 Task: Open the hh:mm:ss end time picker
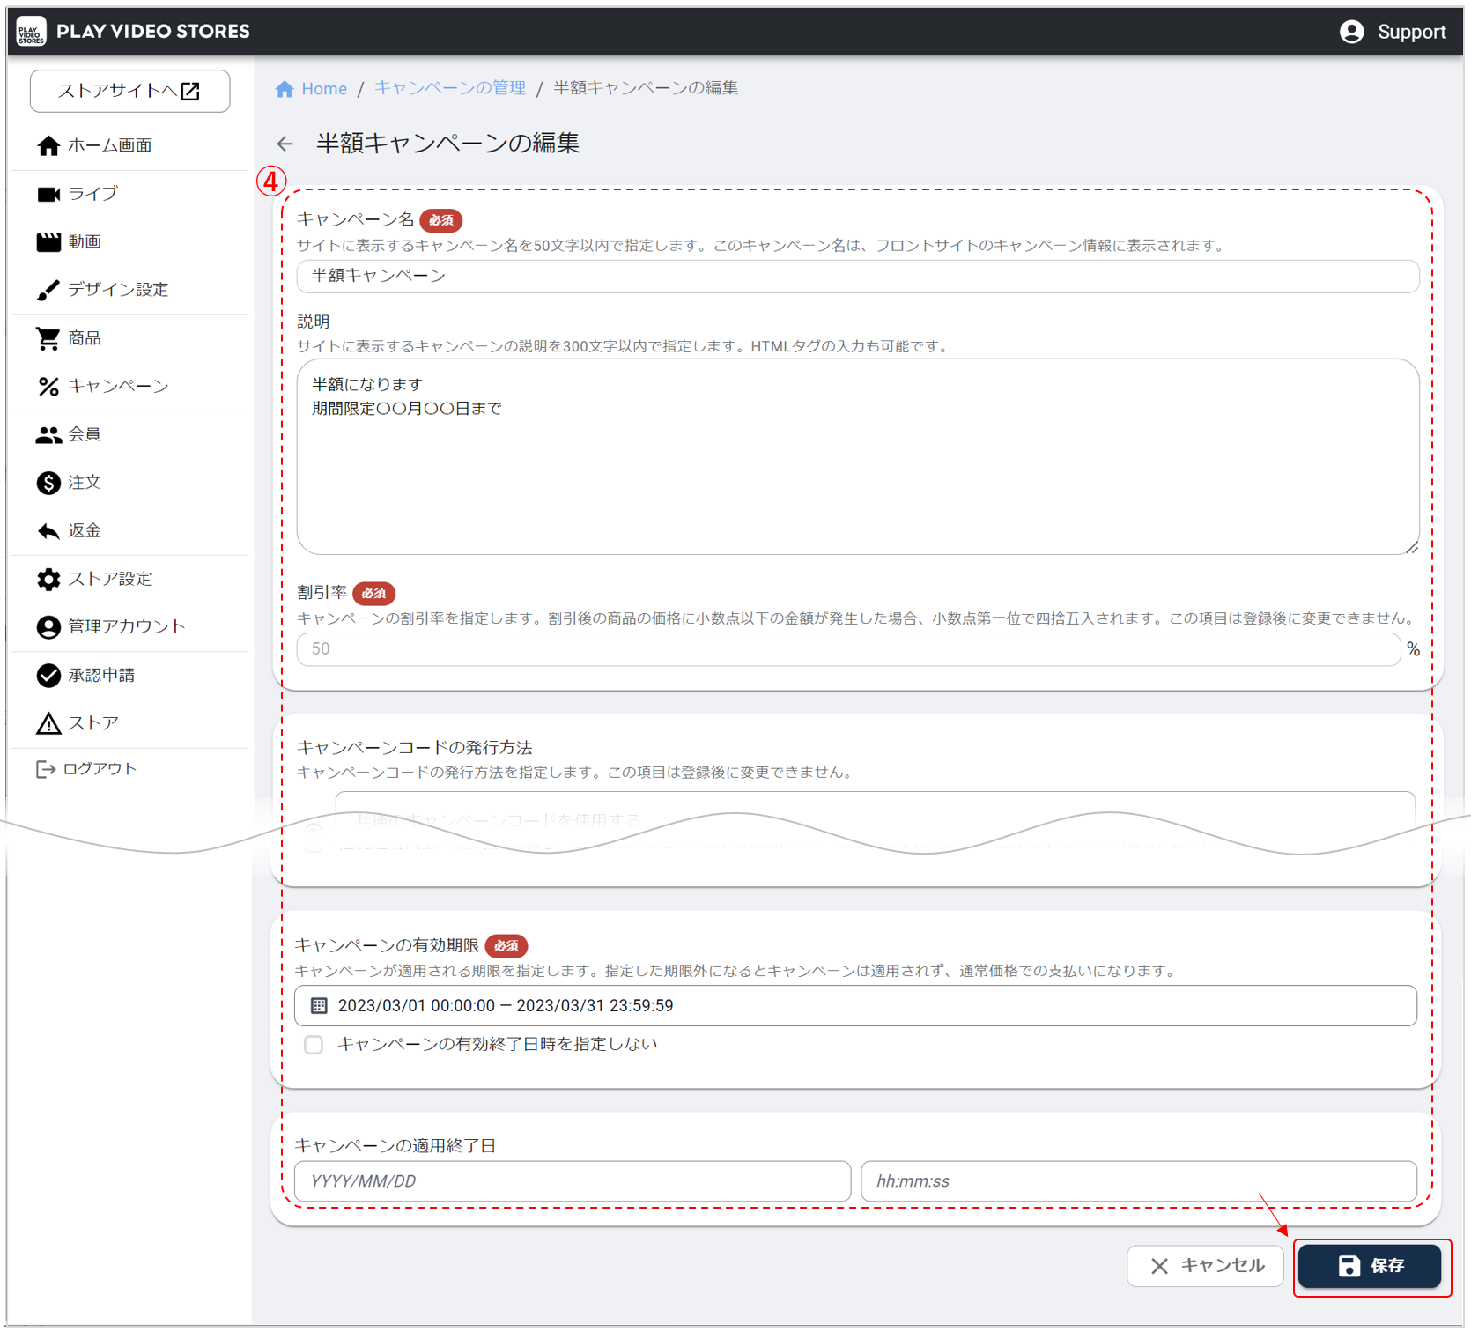[1138, 1181]
